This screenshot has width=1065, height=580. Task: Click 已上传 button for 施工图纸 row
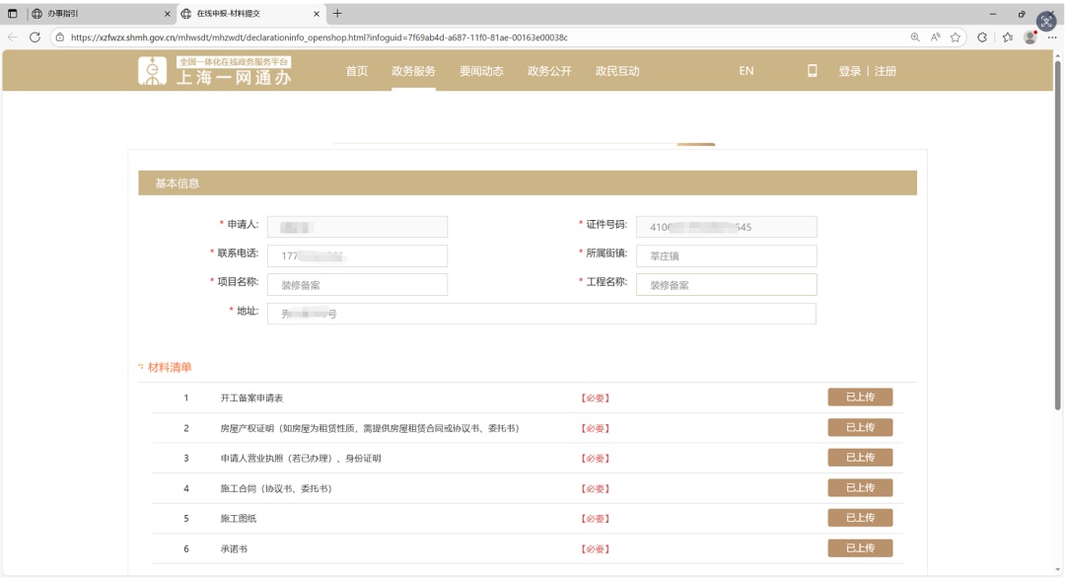[x=860, y=518]
